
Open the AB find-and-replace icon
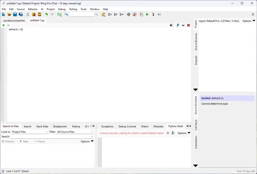(103, 14)
